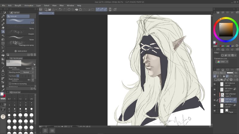Expand the Brush density options arrow

click(x=33, y=80)
